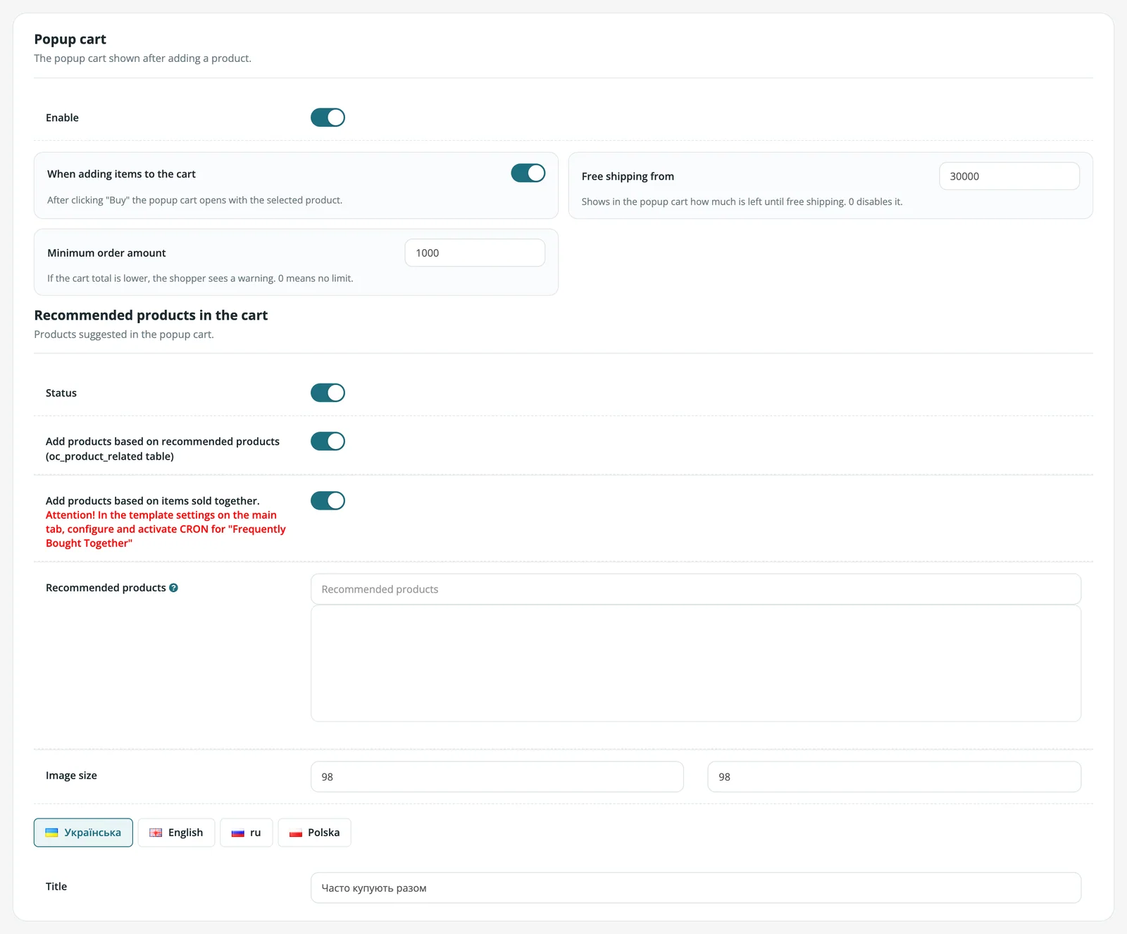The height and width of the screenshot is (934, 1127).
Task: Switch to the ru language tab
Action: [x=246, y=833]
